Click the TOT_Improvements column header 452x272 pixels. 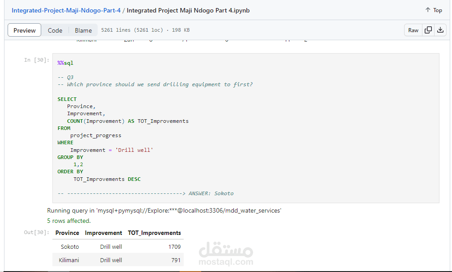click(154, 233)
